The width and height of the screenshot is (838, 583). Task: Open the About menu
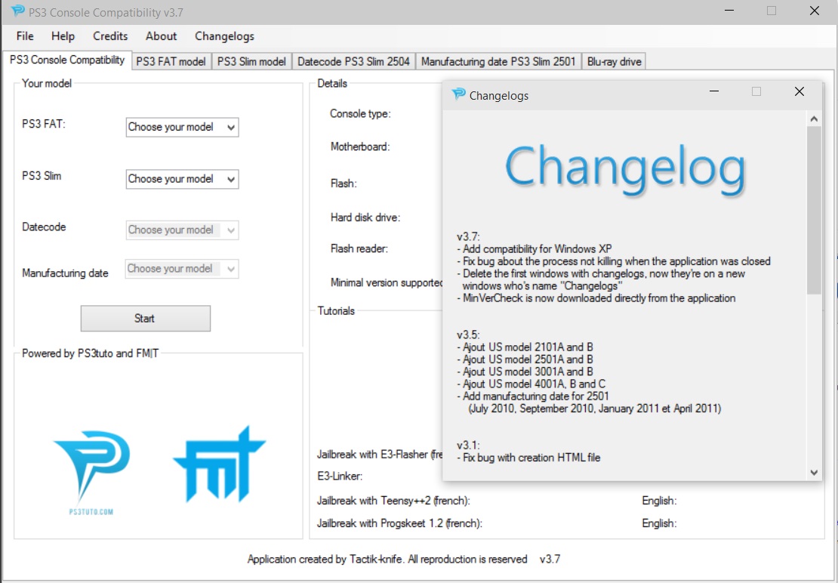pos(161,36)
